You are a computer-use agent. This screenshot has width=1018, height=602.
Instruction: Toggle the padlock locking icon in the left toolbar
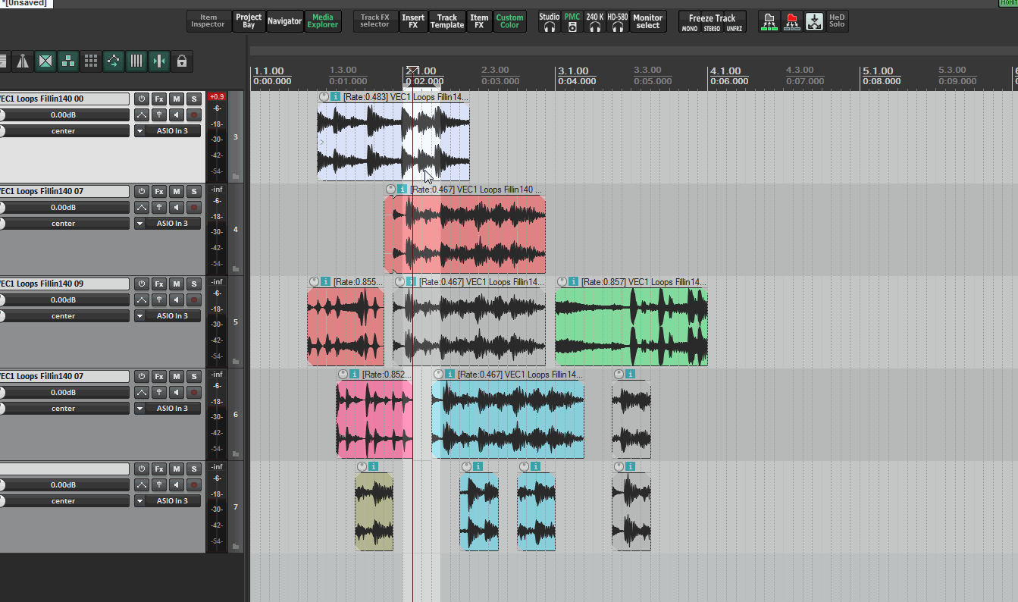pos(182,61)
